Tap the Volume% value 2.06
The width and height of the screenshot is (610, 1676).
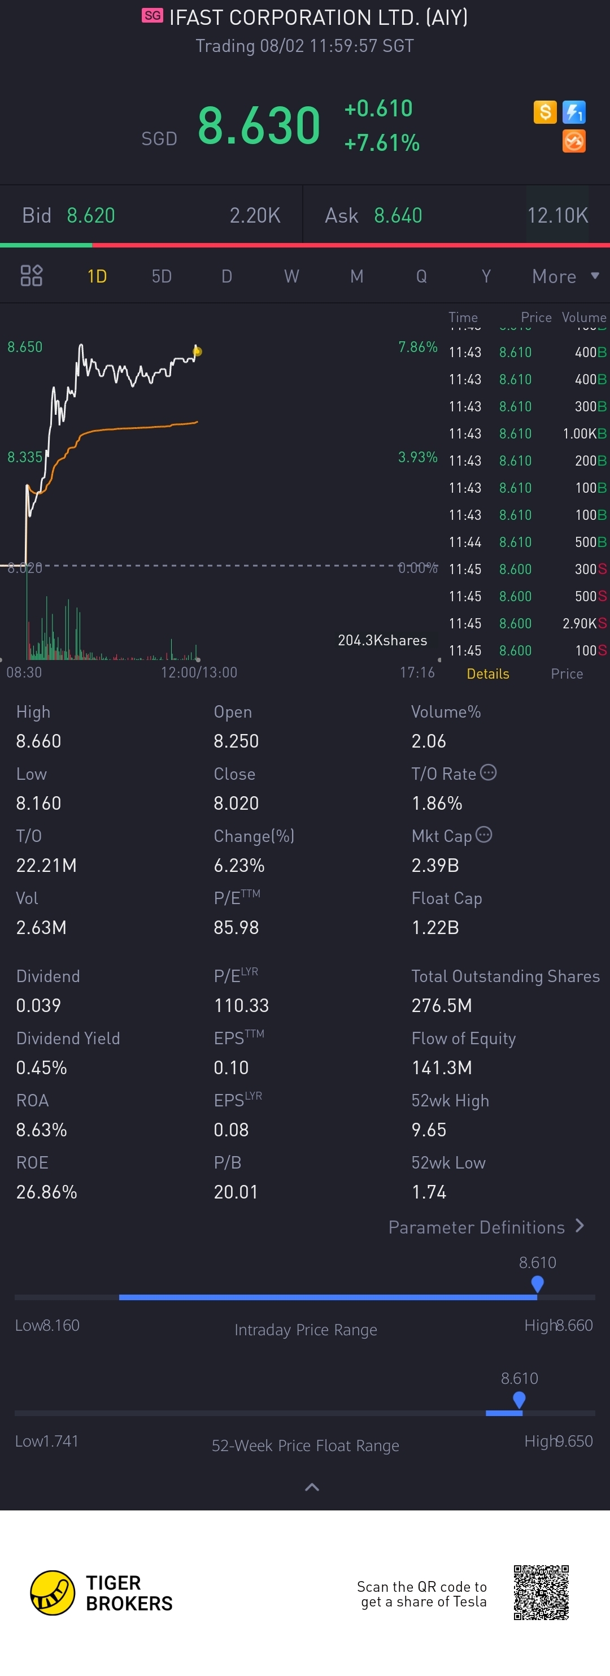[x=429, y=741]
